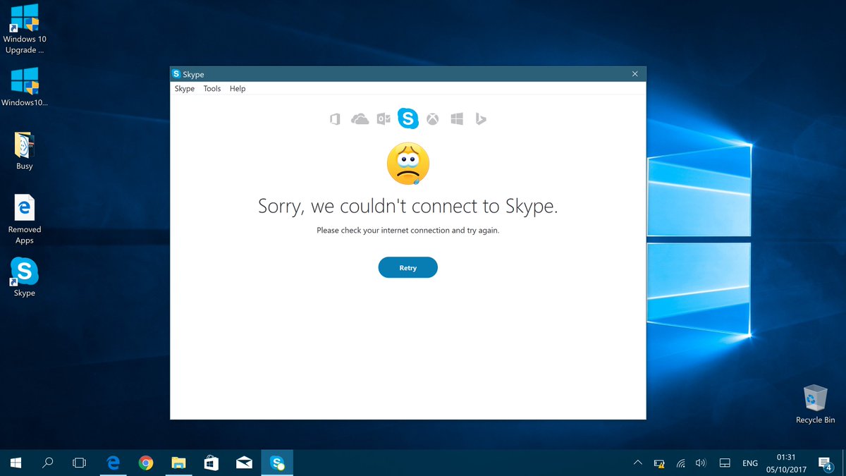The width and height of the screenshot is (846, 476).
Task: Click the taskbar search magnifier
Action: (48, 463)
